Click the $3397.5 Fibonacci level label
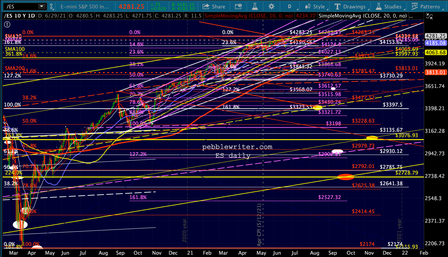The width and height of the screenshot is (448, 257). click(x=392, y=105)
